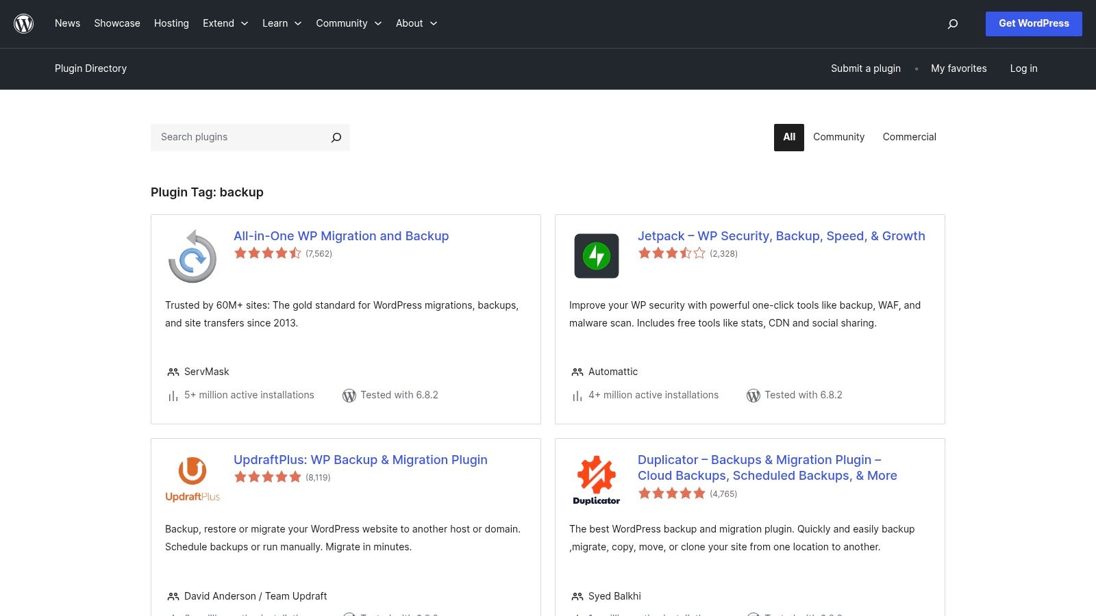Click WordPress icon beside Jetpack 'Tested with 6.8.2'

[x=754, y=396]
